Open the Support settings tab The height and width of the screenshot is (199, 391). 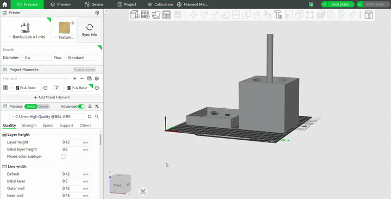[x=66, y=126]
